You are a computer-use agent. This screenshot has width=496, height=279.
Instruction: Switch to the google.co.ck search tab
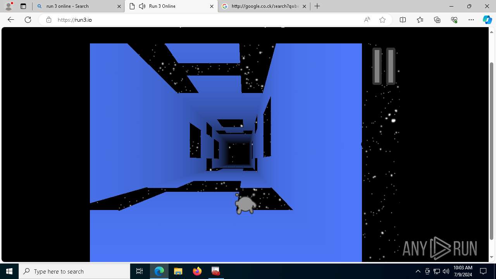click(x=263, y=6)
